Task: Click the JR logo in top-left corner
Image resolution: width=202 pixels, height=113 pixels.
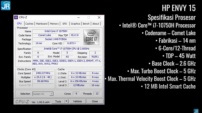Action: (5, 6)
